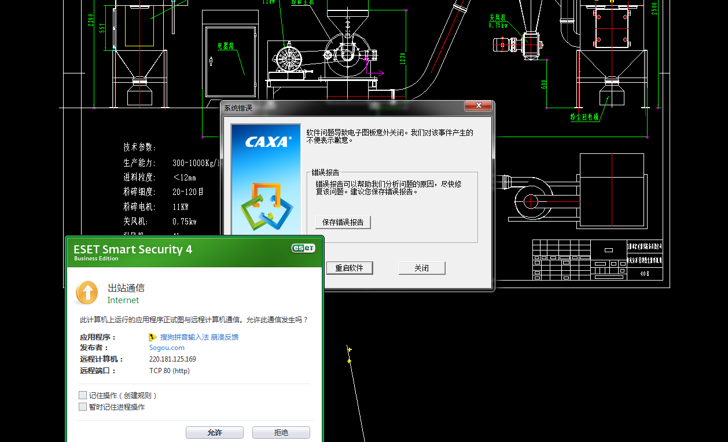Image resolution: width=728 pixels, height=442 pixels.
Task: Click the 0.75kw value in the parameter list
Action: point(185,222)
